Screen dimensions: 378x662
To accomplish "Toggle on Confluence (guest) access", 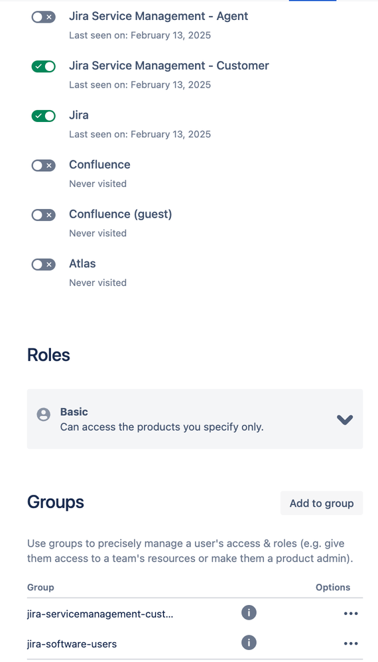I will (44, 215).
